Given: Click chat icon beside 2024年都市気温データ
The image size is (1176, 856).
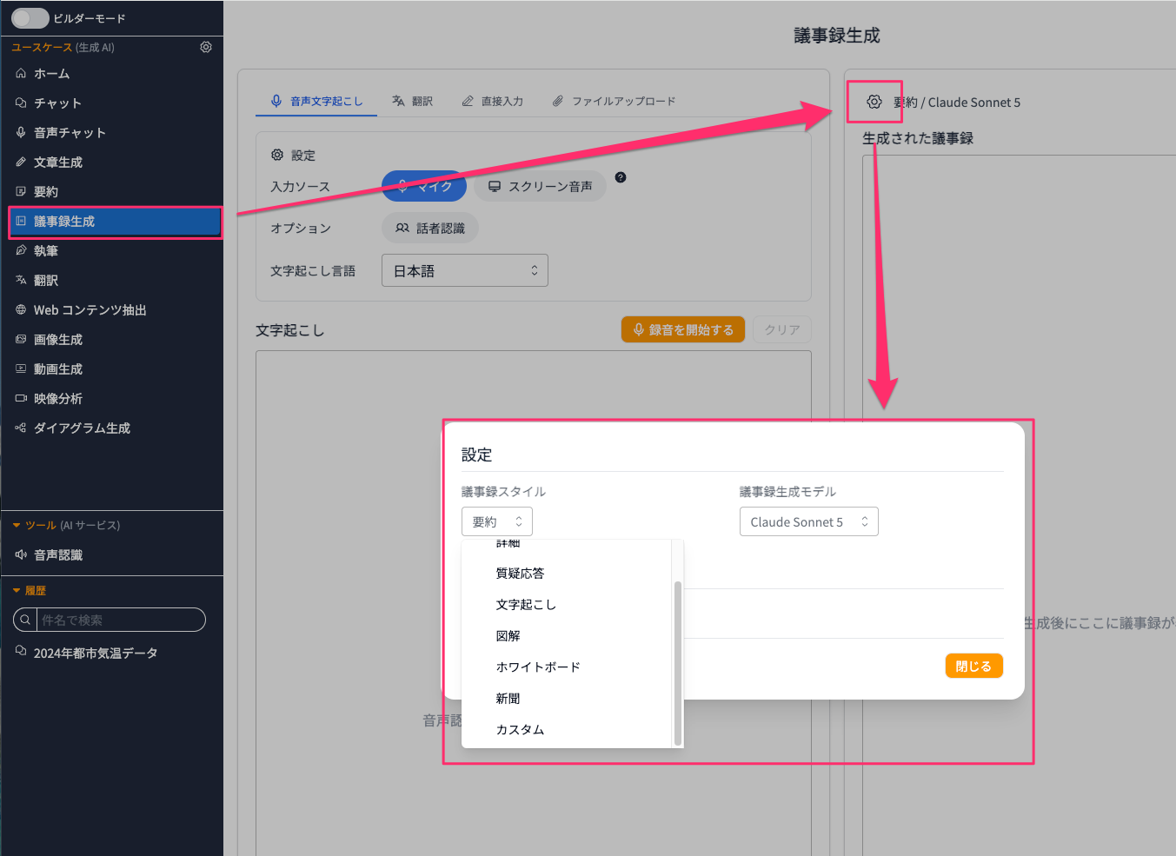Looking at the screenshot, I should point(21,651).
